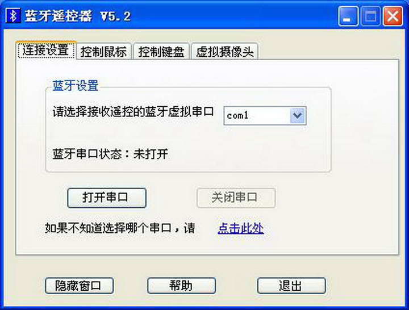This screenshot has height=310, width=409.
Task: Switch to the 连接设置 tab
Action: pyautogui.click(x=46, y=50)
